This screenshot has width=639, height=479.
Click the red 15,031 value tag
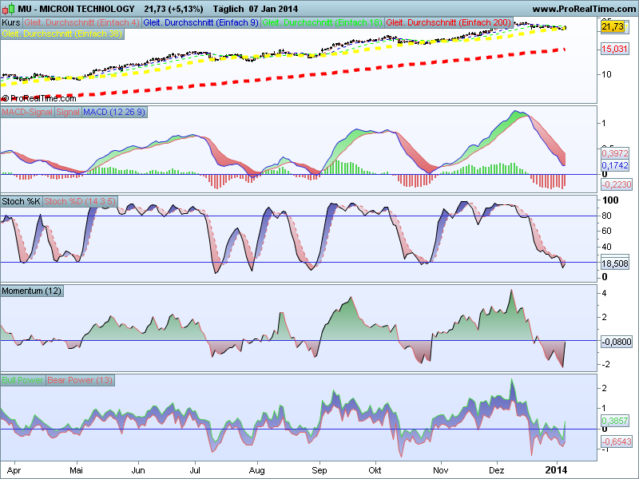point(614,49)
